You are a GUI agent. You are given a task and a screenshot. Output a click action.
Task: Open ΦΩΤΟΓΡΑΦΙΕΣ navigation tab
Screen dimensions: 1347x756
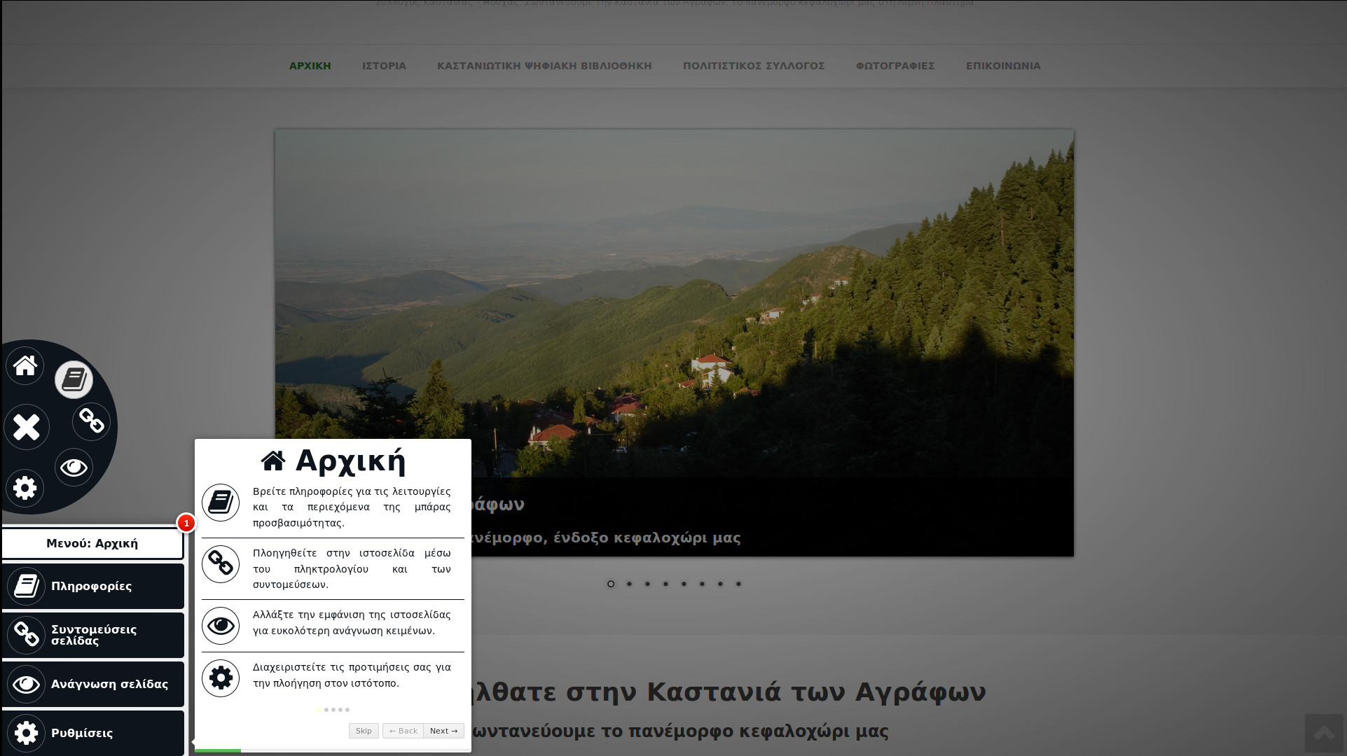[x=895, y=66]
